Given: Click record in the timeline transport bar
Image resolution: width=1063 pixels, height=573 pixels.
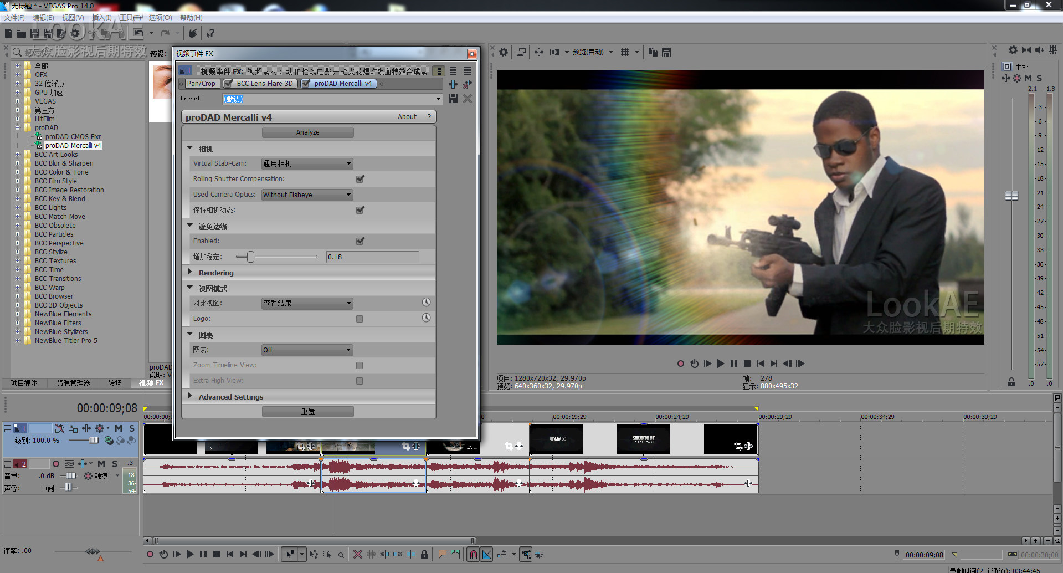Looking at the screenshot, I should pos(150,554).
